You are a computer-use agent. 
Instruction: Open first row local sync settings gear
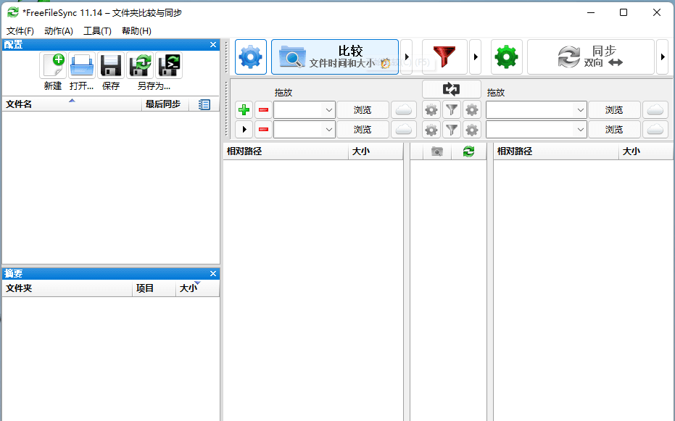[472, 110]
